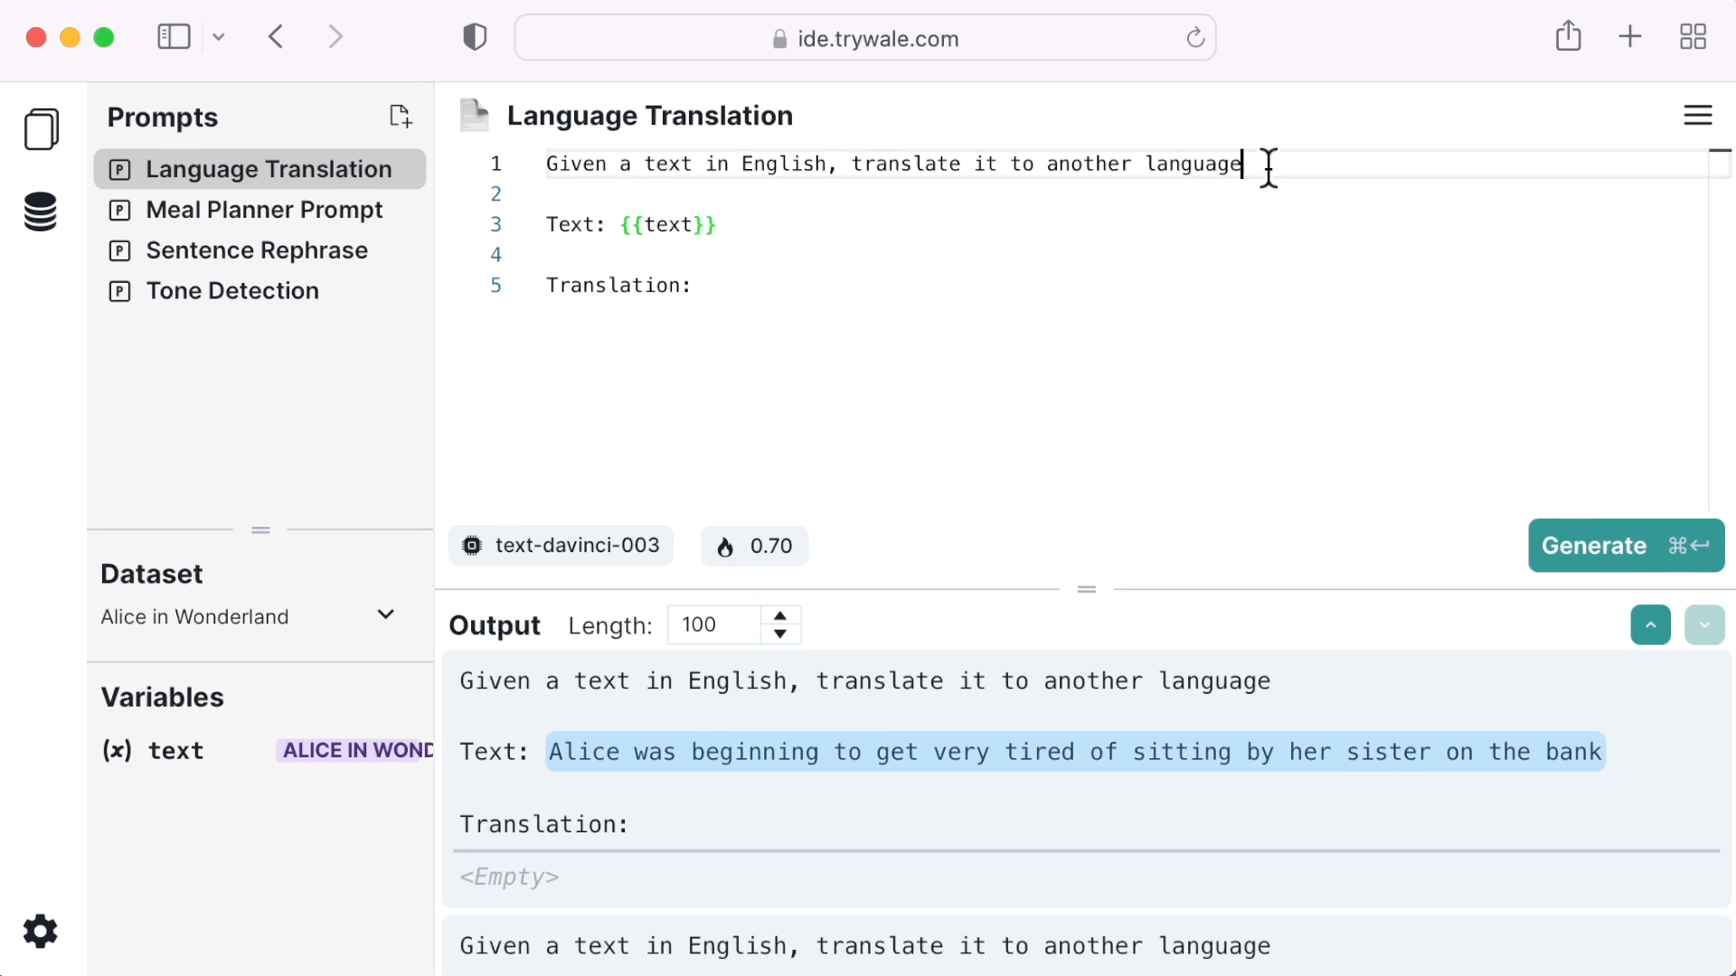Click Safari privacy shield icon

[x=475, y=37]
